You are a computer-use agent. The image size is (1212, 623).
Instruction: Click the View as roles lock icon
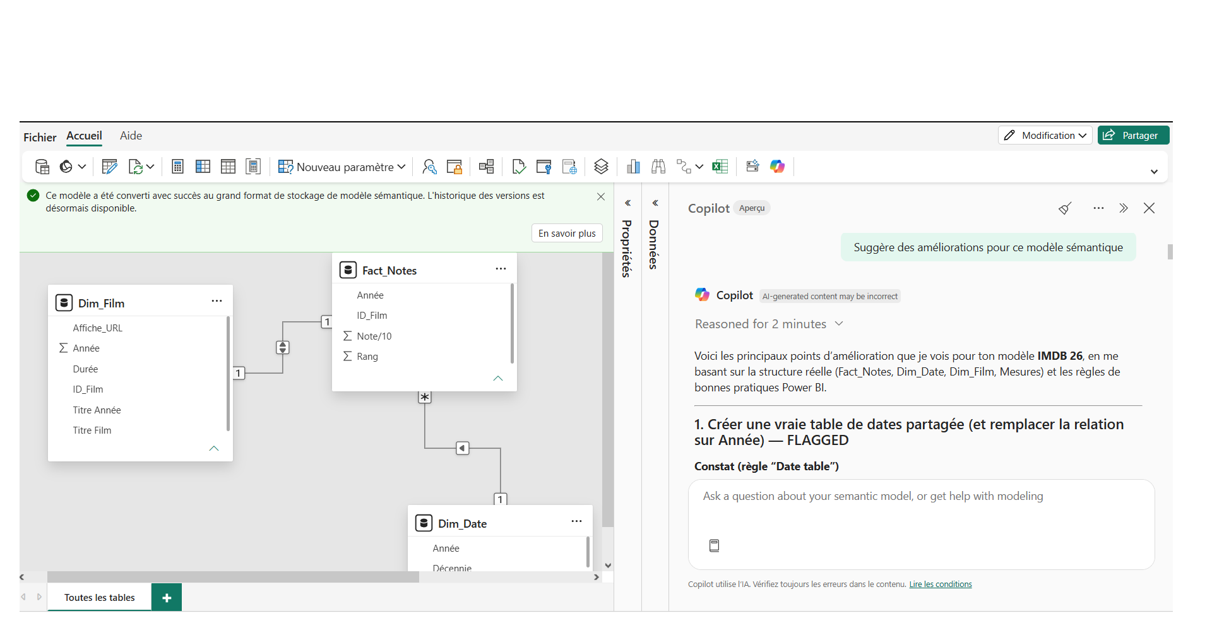tap(454, 167)
